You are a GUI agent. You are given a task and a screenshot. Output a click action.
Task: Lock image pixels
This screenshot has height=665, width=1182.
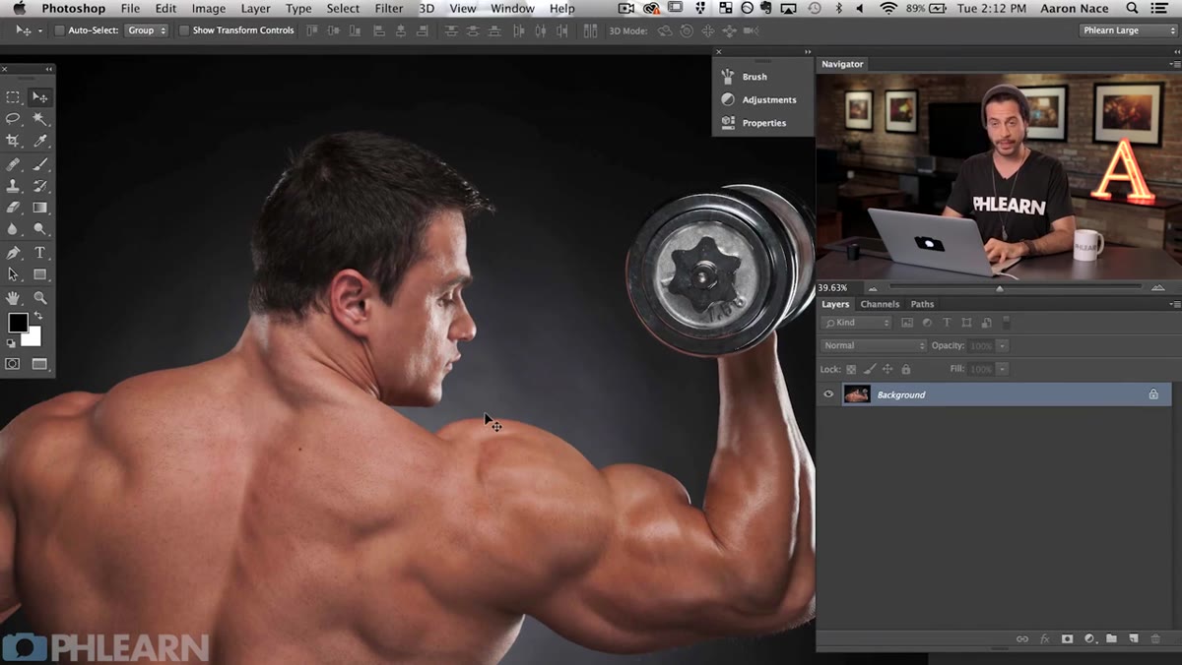click(x=870, y=369)
